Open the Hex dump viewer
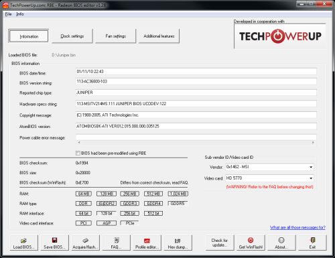 tap(178, 243)
